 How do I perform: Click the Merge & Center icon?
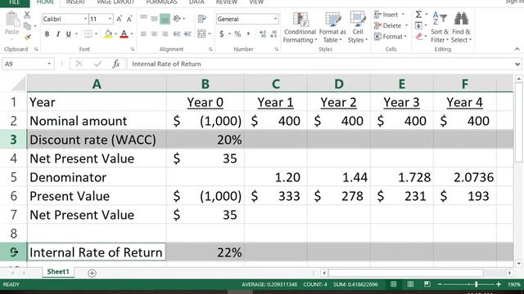click(201, 34)
